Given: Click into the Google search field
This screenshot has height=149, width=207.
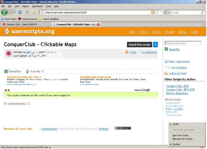Looking at the screenshot, I should 186,12.
